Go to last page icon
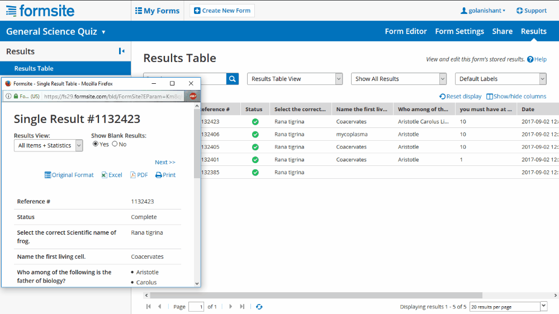 242,307
